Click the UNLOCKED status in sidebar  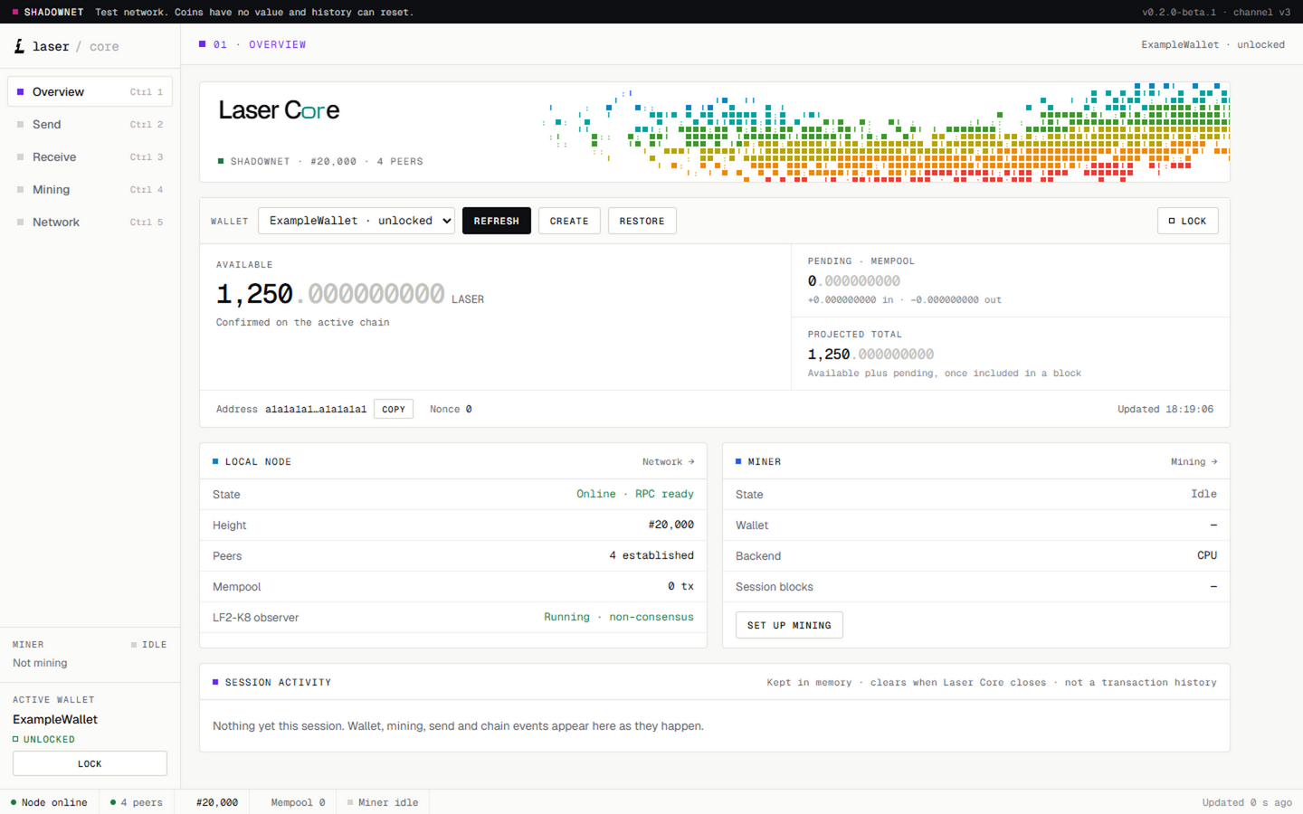(44, 739)
